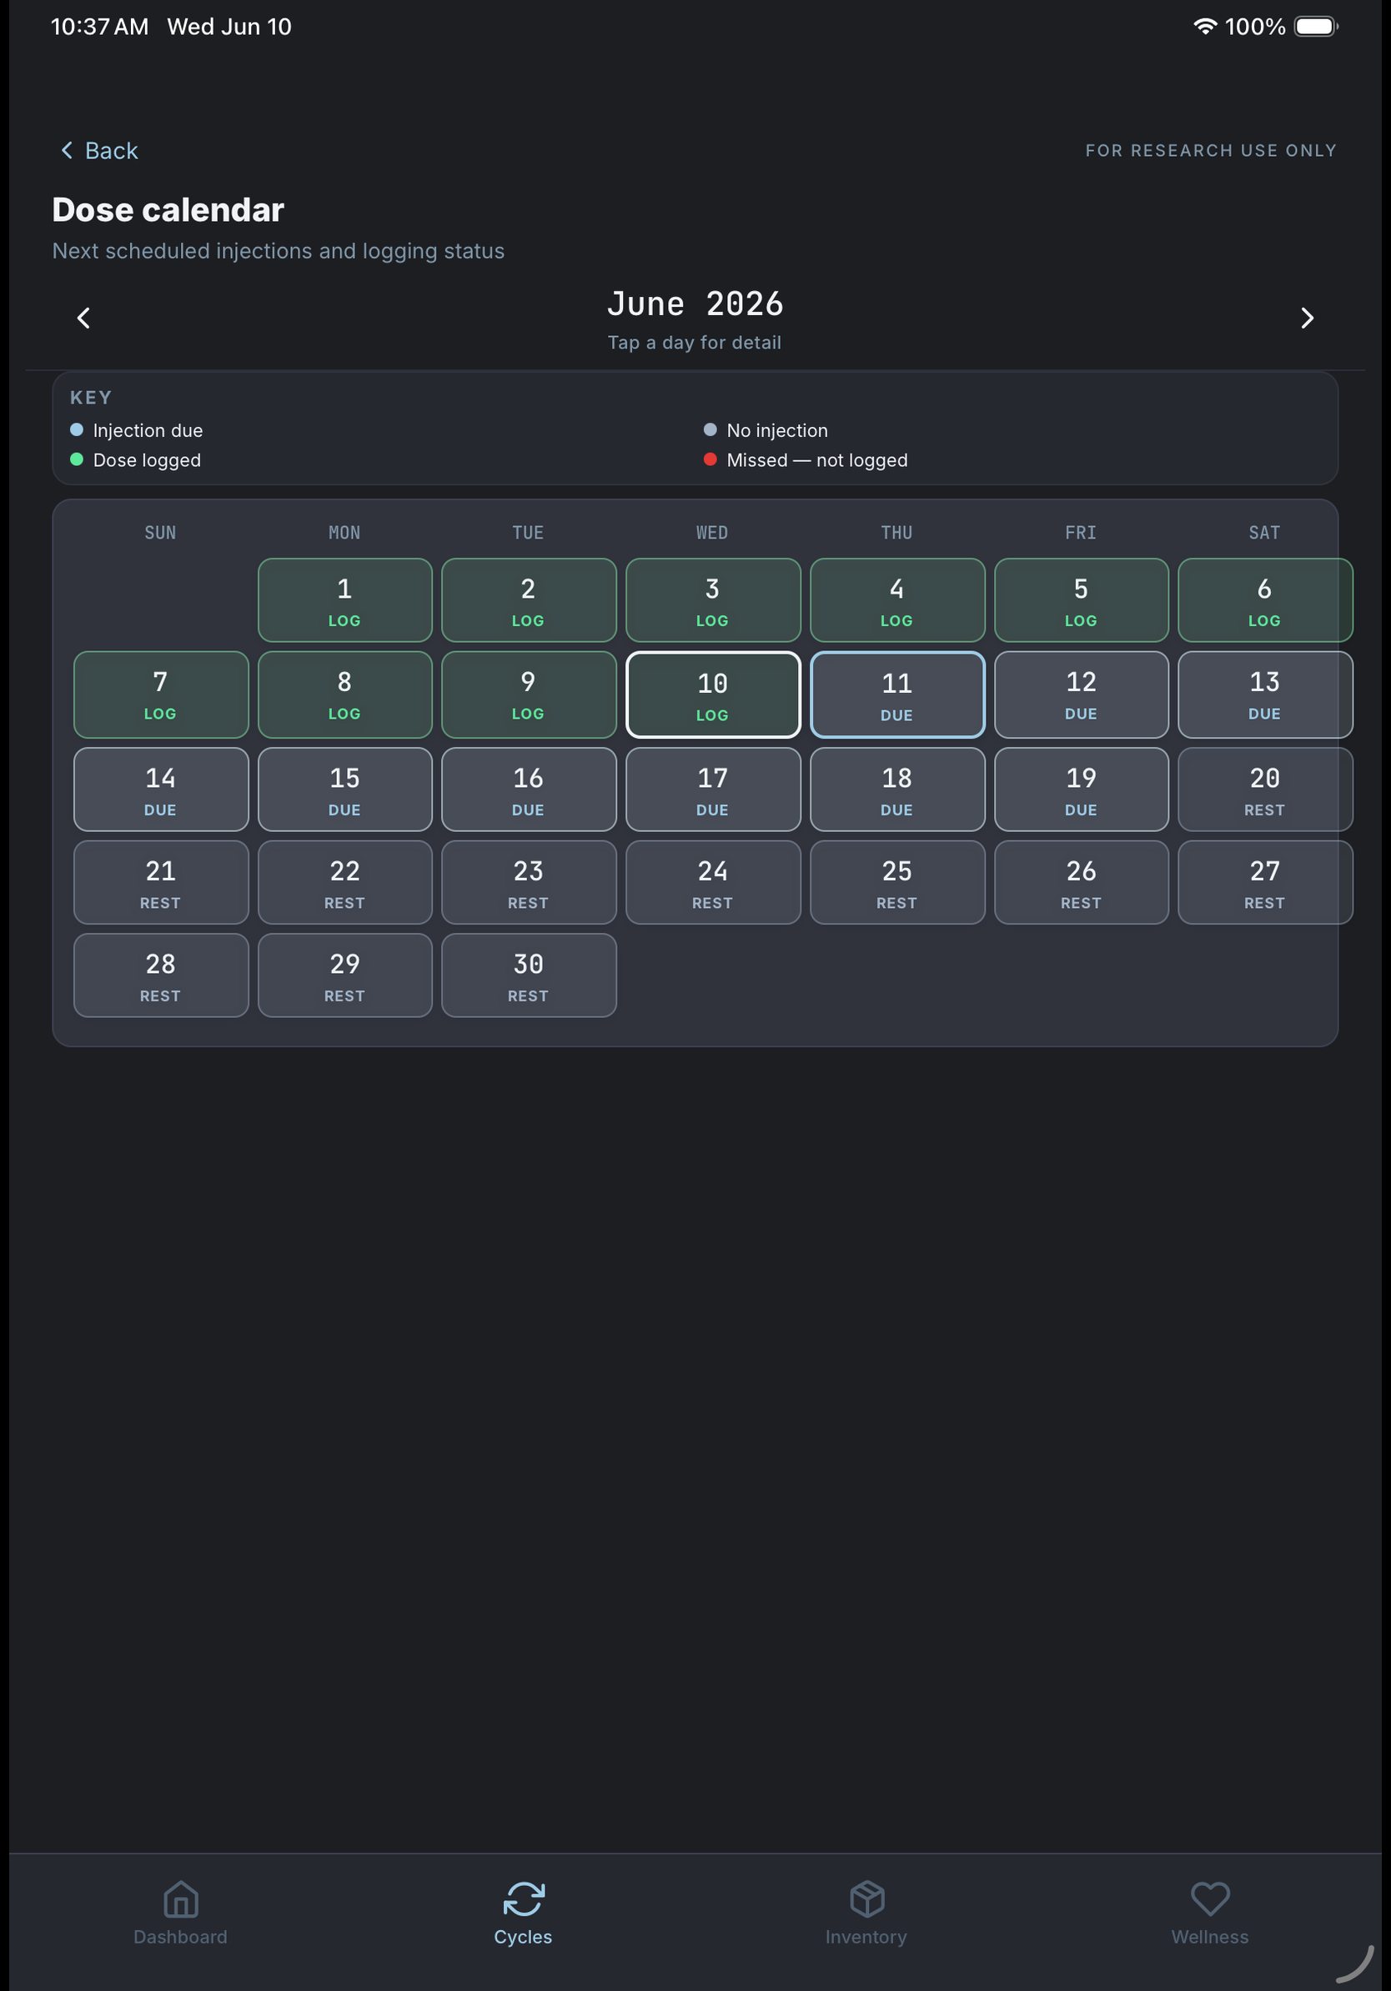The image size is (1391, 1991).
Task: Show details for rest day 29
Action: [x=345, y=975]
